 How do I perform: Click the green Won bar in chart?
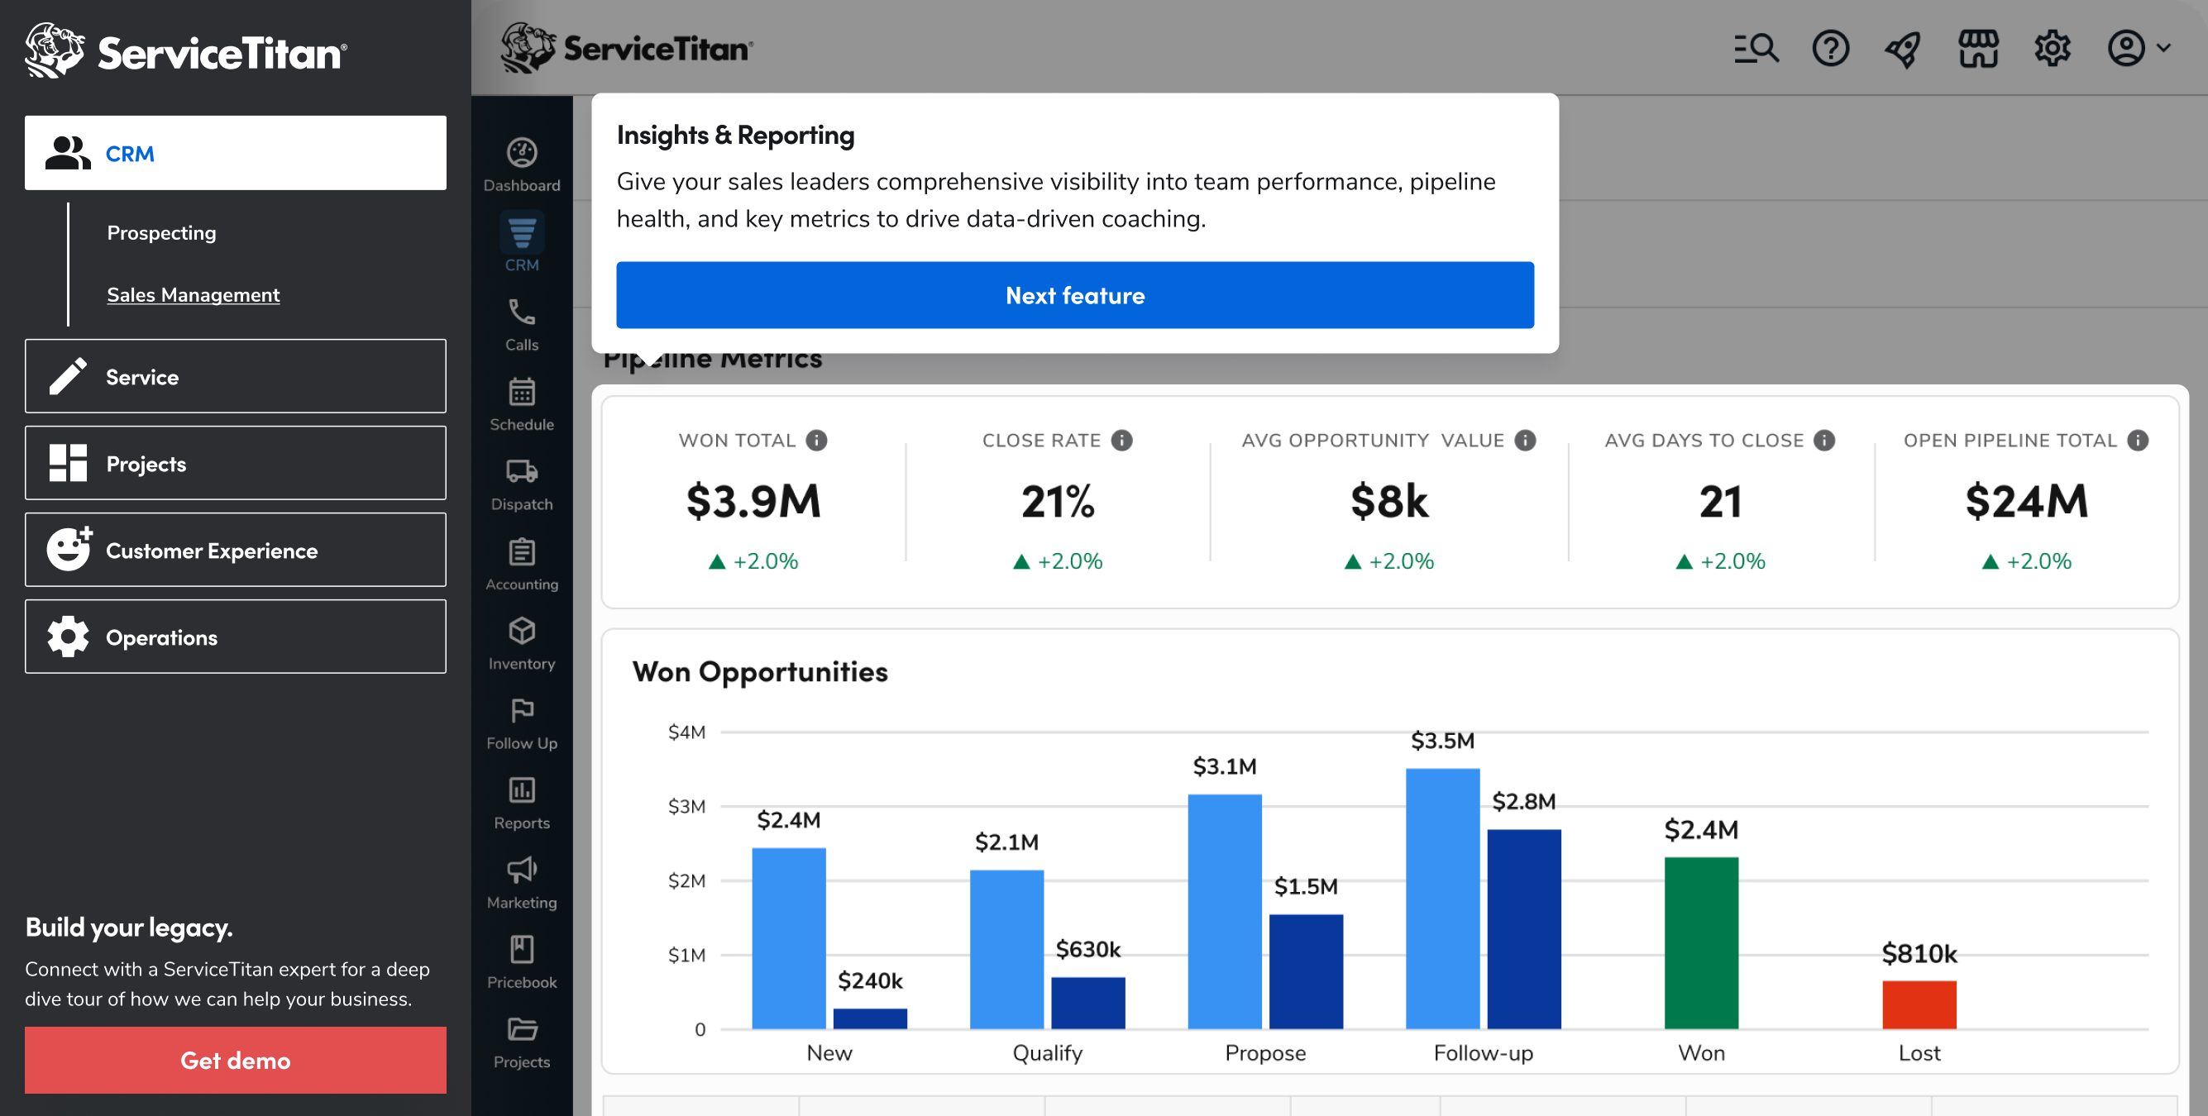coord(1700,943)
